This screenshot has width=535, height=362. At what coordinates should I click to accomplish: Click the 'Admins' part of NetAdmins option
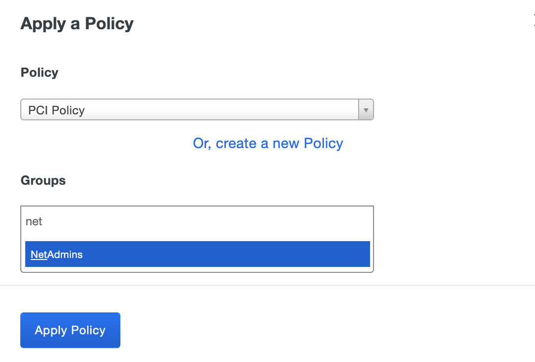pos(65,255)
